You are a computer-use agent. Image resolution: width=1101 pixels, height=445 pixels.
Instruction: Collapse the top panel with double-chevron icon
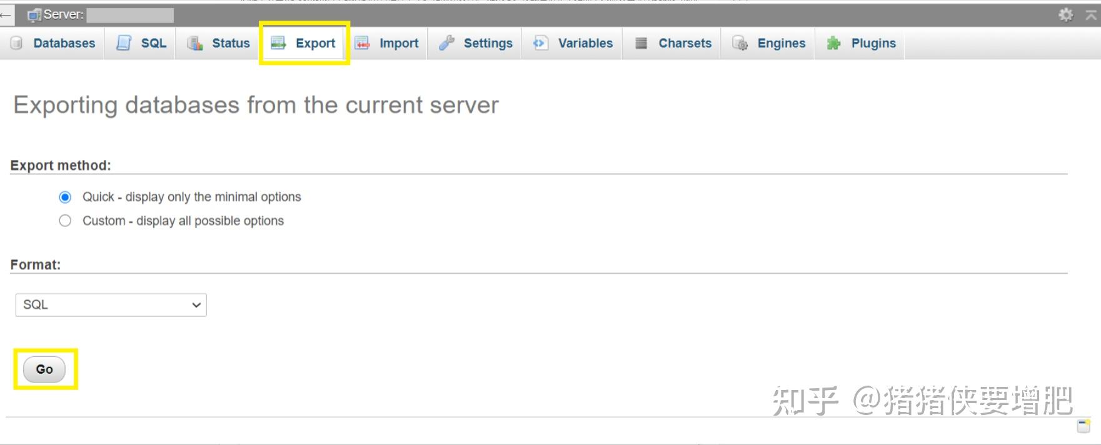(1091, 15)
